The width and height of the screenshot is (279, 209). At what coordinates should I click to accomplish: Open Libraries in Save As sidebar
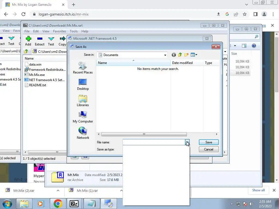83,101
